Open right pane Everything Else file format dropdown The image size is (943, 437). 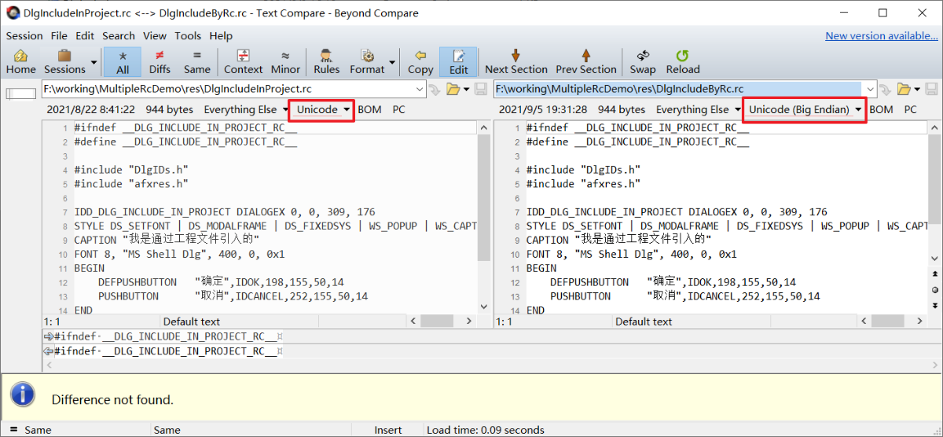click(698, 109)
